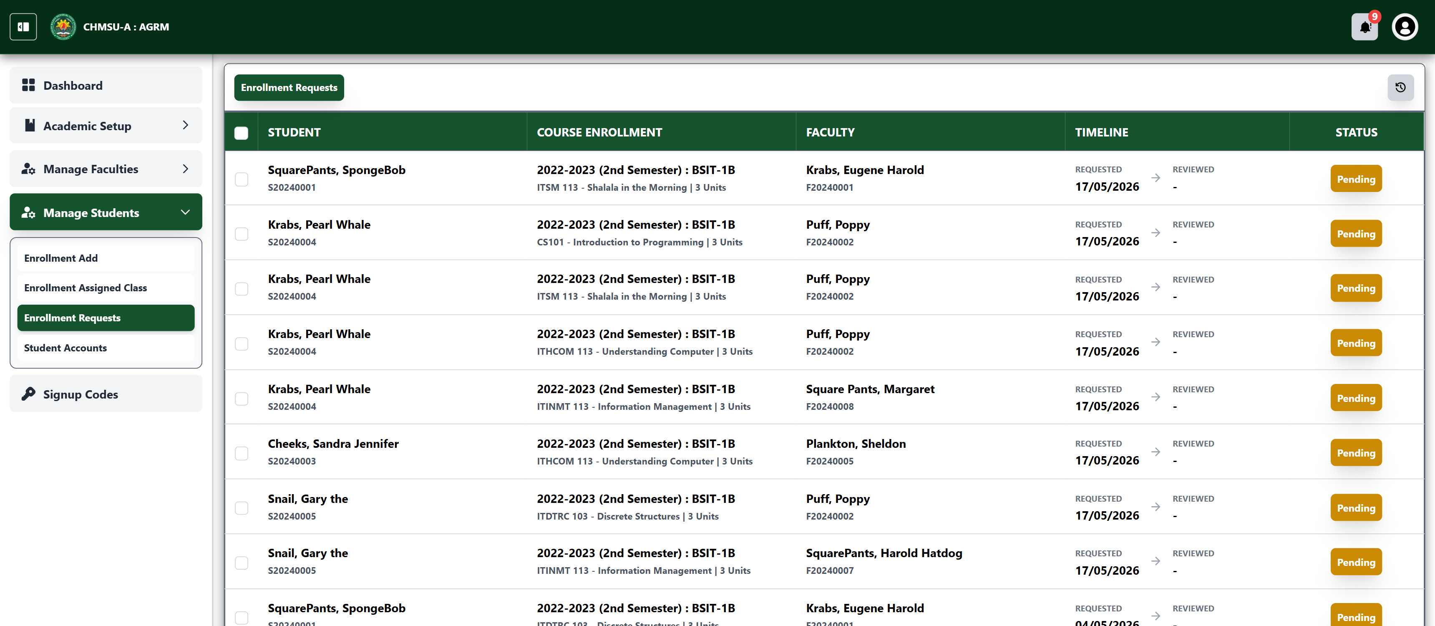Viewport: 1435px width, 626px height.
Task: Click student name Cheeks, Sandra Jennifer
Action: [333, 444]
